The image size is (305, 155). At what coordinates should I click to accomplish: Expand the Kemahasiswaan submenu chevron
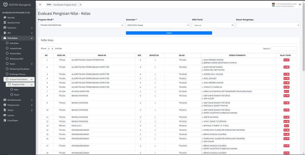coord(32,100)
